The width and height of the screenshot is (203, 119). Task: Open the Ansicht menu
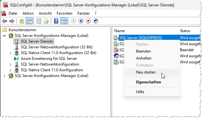[45, 13]
